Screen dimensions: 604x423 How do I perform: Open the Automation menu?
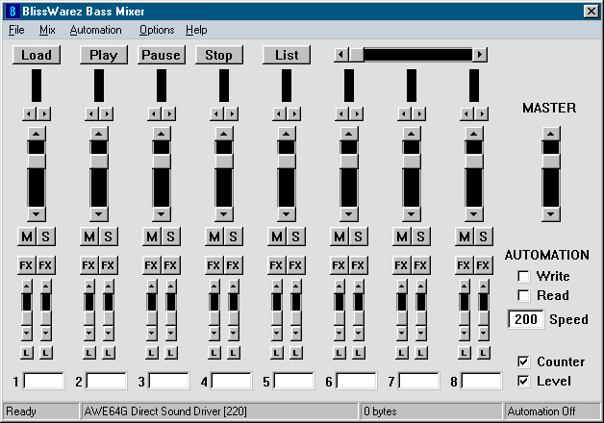95,30
